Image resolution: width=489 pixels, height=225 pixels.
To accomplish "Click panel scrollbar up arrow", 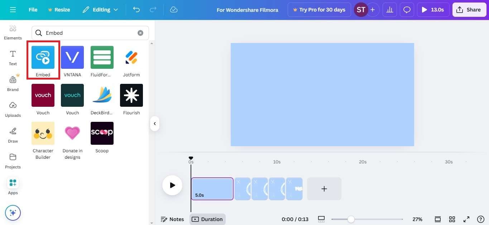I will [152, 43].
